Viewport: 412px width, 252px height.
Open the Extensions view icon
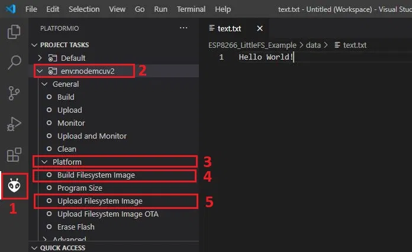(14, 155)
